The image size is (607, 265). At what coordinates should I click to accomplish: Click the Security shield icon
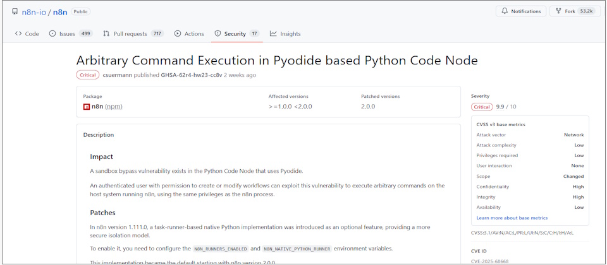[x=218, y=33]
